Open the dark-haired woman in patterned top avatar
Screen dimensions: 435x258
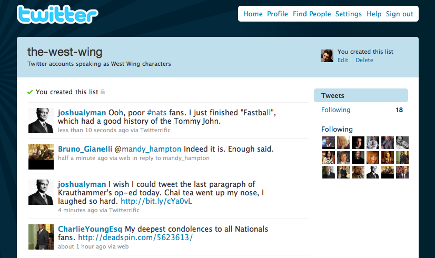pos(329,157)
